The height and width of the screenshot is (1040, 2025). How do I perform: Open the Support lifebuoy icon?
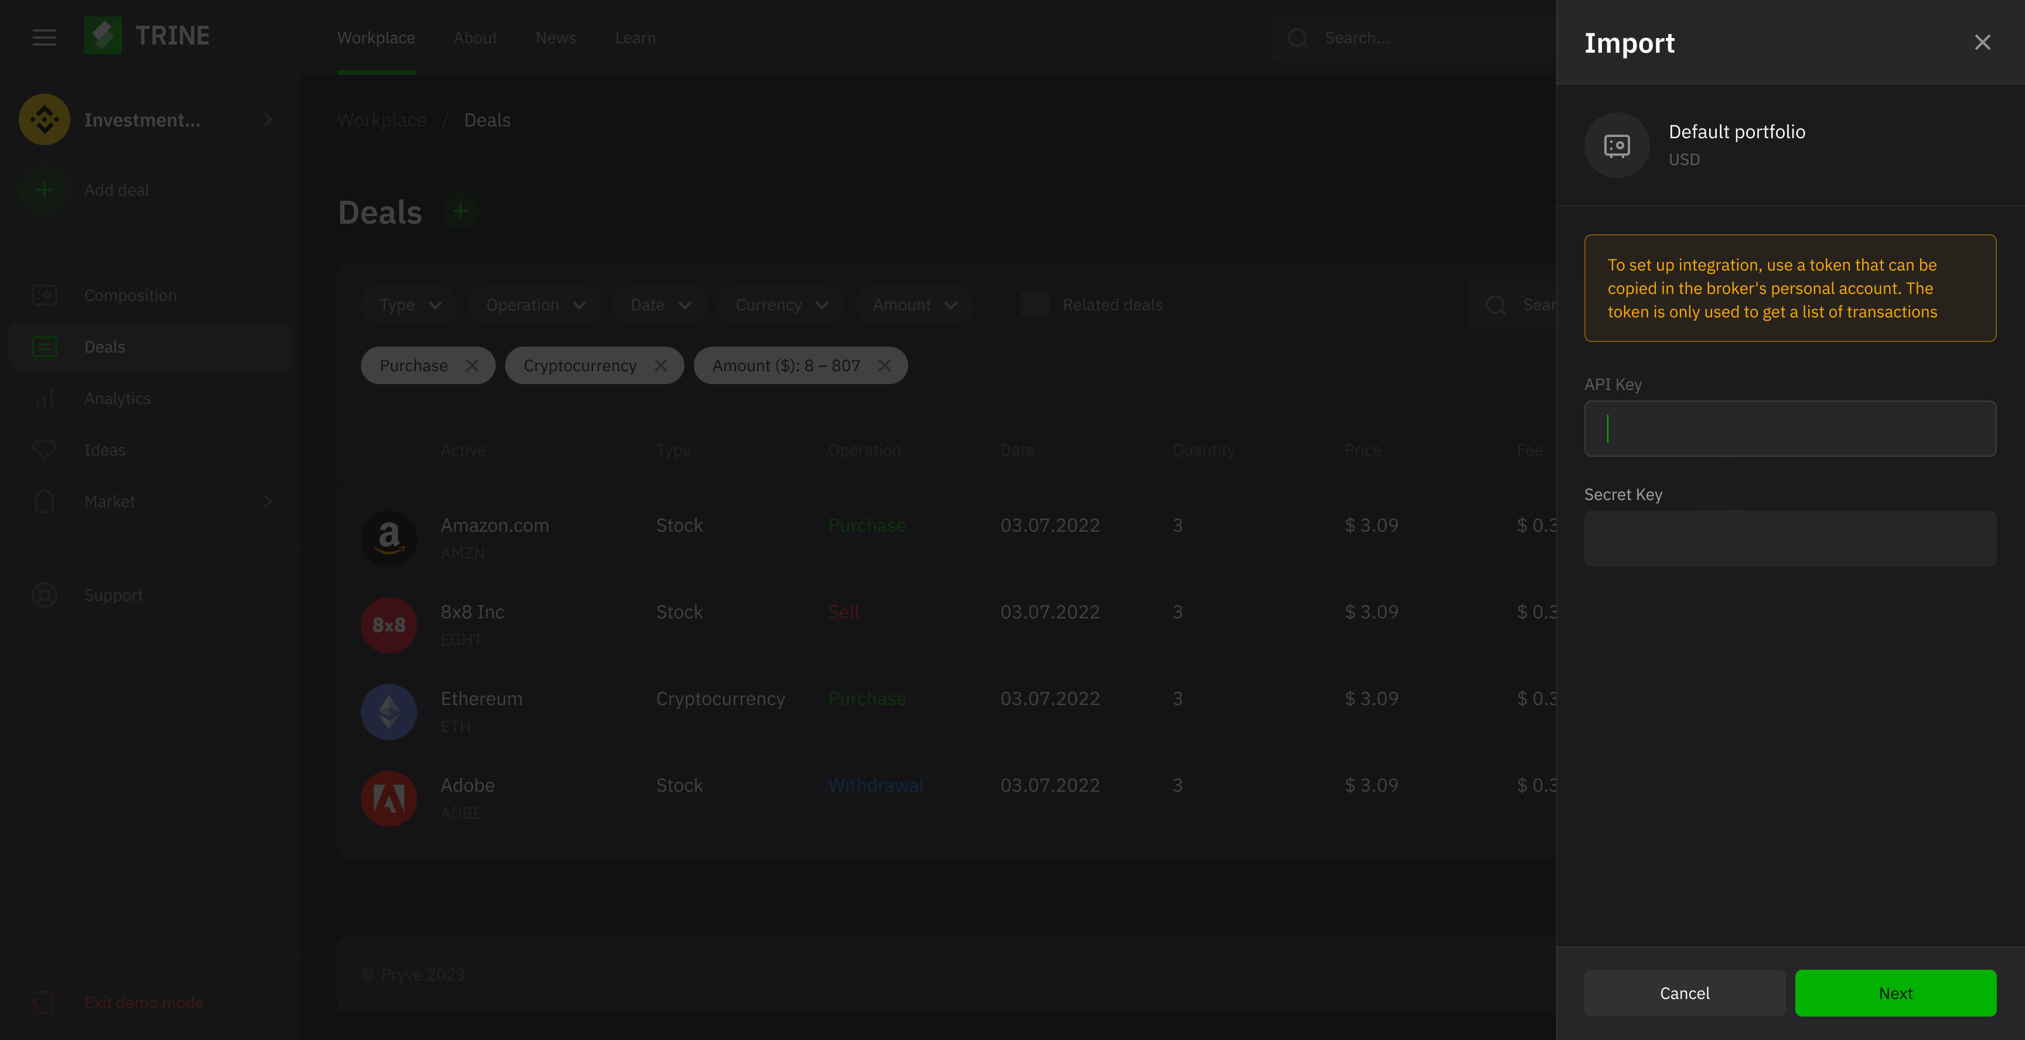click(x=45, y=594)
